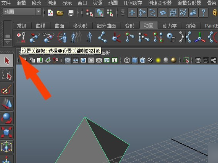Click the delete-with-trash-can shelf icon
The height and width of the screenshot is (163, 218).
(171, 37)
